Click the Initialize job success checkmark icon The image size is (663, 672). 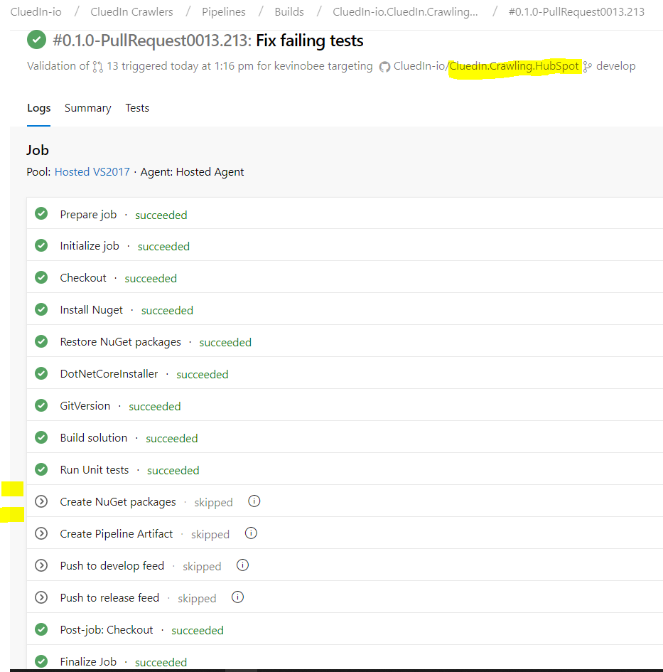[41, 245]
